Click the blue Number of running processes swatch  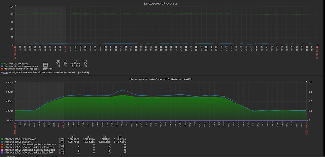pyautogui.click(x=2, y=66)
